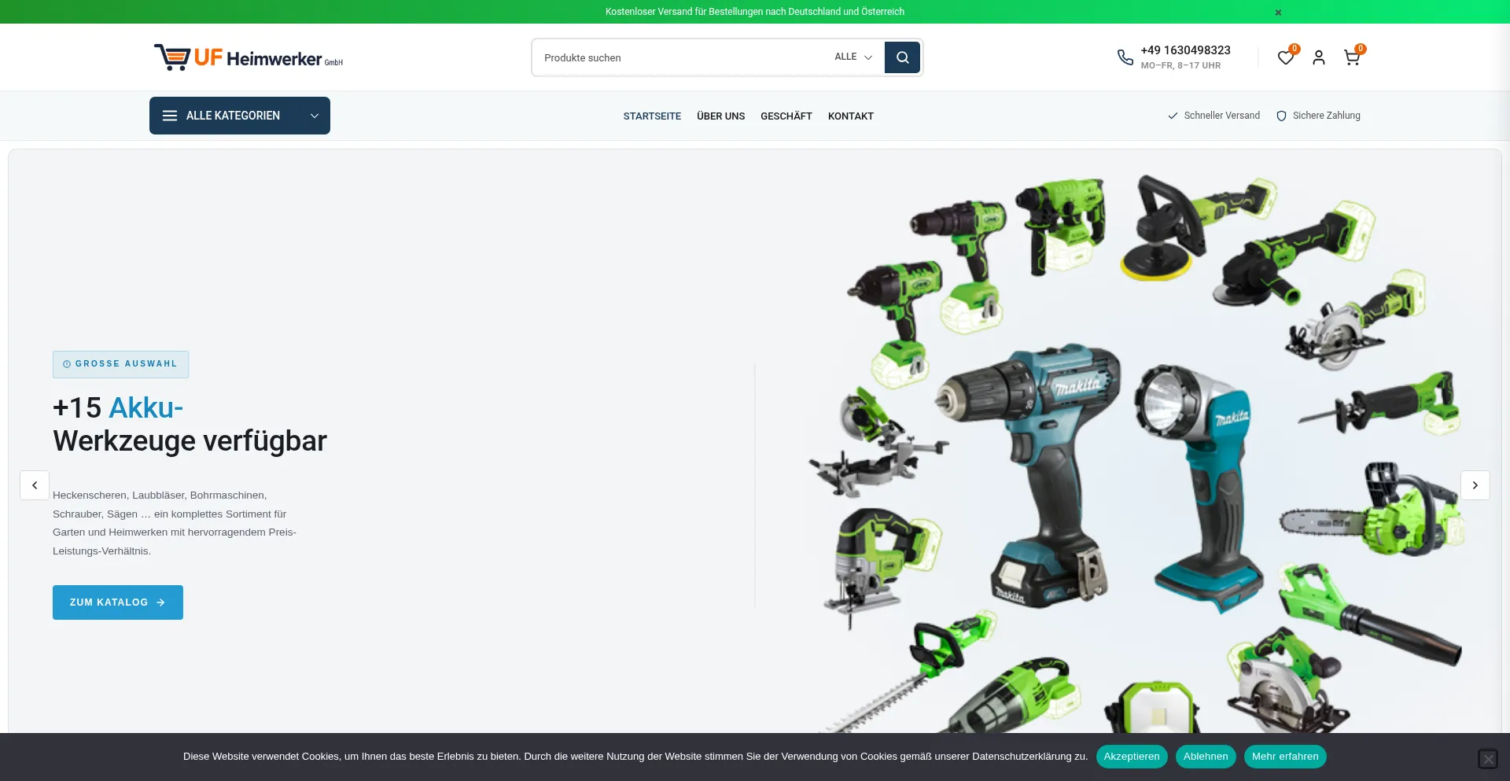The image size is (1510, 781).
Task: Click the +15 Akku-Werkzeuge verfügbar headline
Action: tap(190, 424)
